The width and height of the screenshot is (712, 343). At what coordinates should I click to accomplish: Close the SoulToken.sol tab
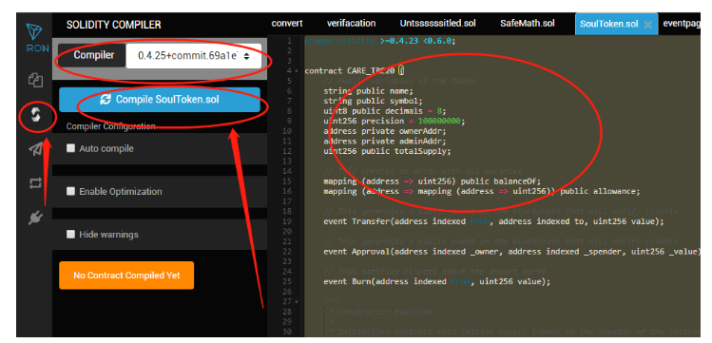click(x=648, y=25)
